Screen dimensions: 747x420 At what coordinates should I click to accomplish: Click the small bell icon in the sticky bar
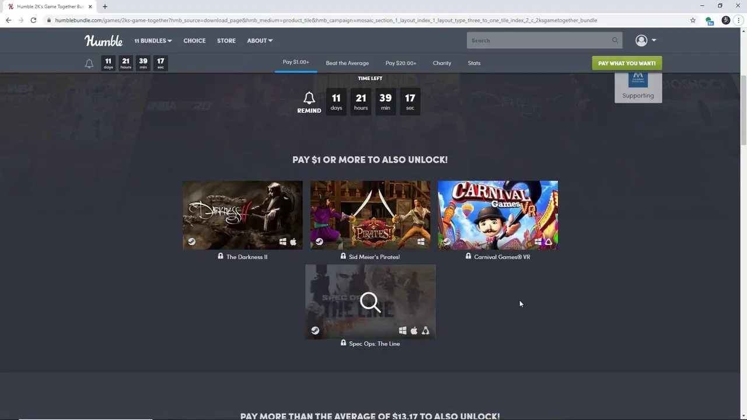pyautogui.click(x=89, y=64)
